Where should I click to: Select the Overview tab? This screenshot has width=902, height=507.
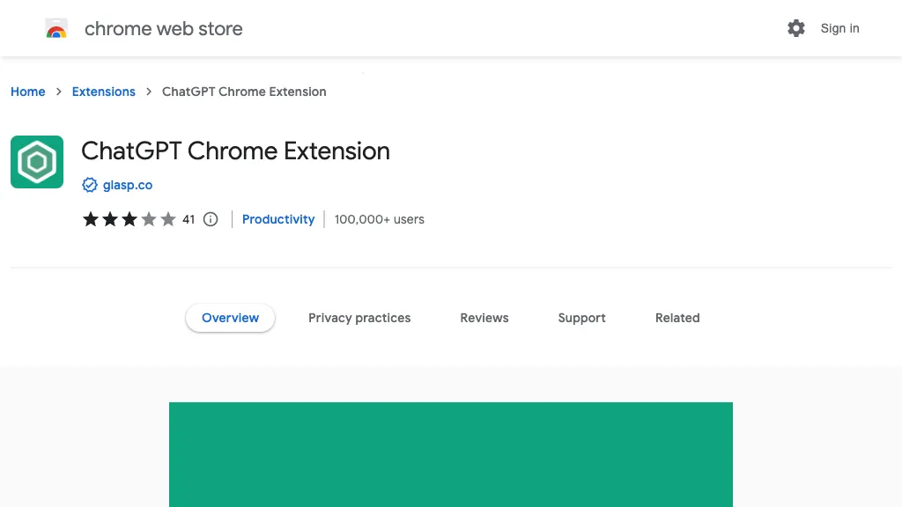click(230, 318)
